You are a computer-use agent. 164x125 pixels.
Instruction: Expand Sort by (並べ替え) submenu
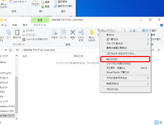[x=125, y=39]
